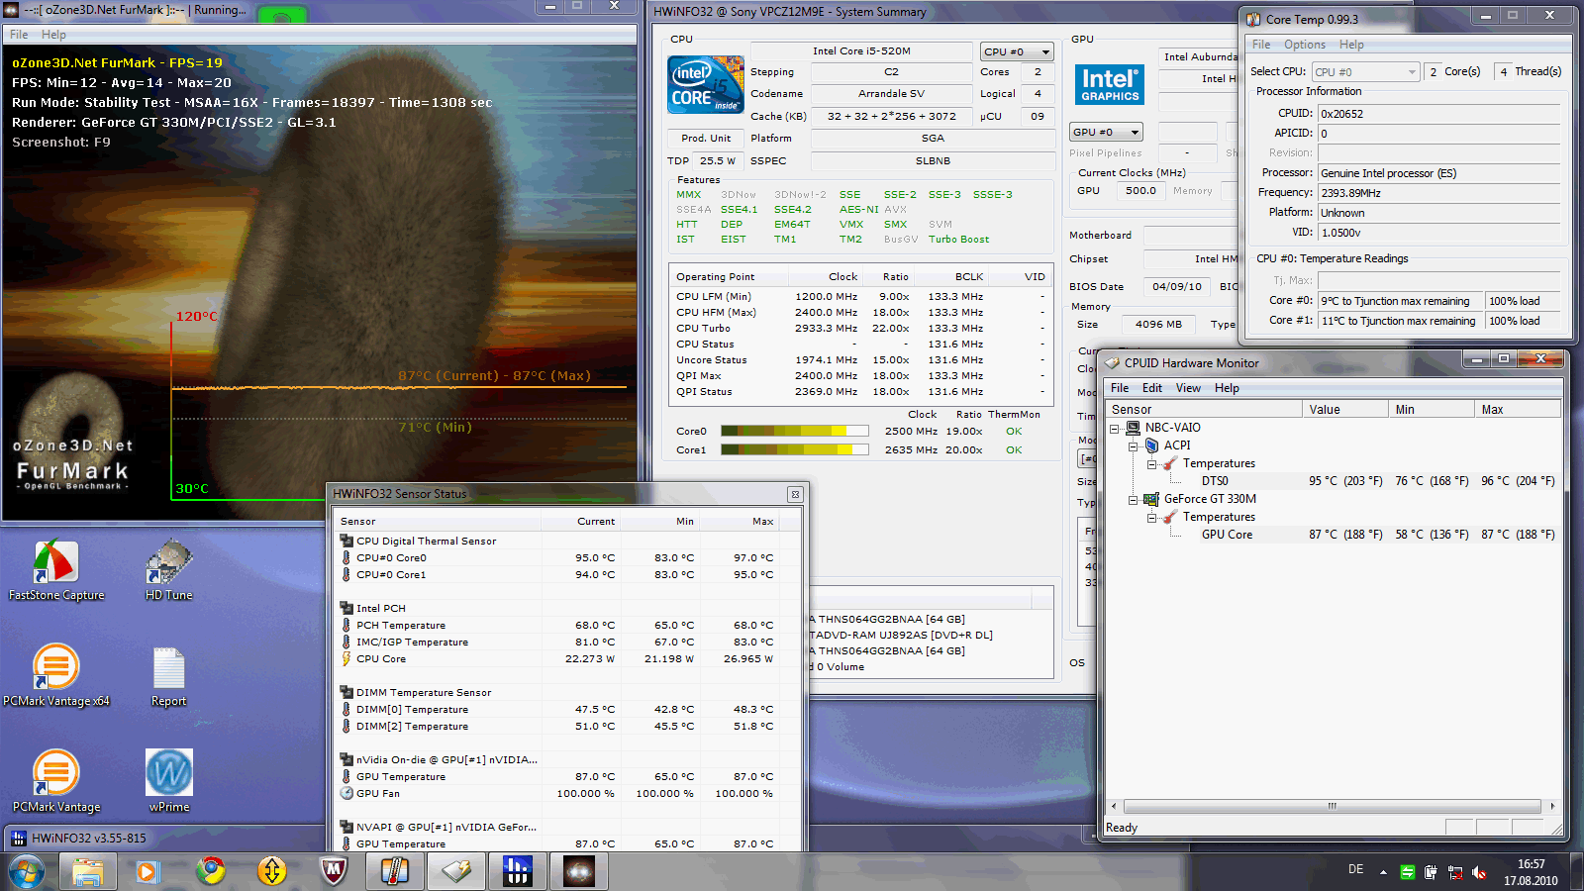1584x891 pixels.
Task: Click the network tray icon
Action: click(x=1455, y=872)
